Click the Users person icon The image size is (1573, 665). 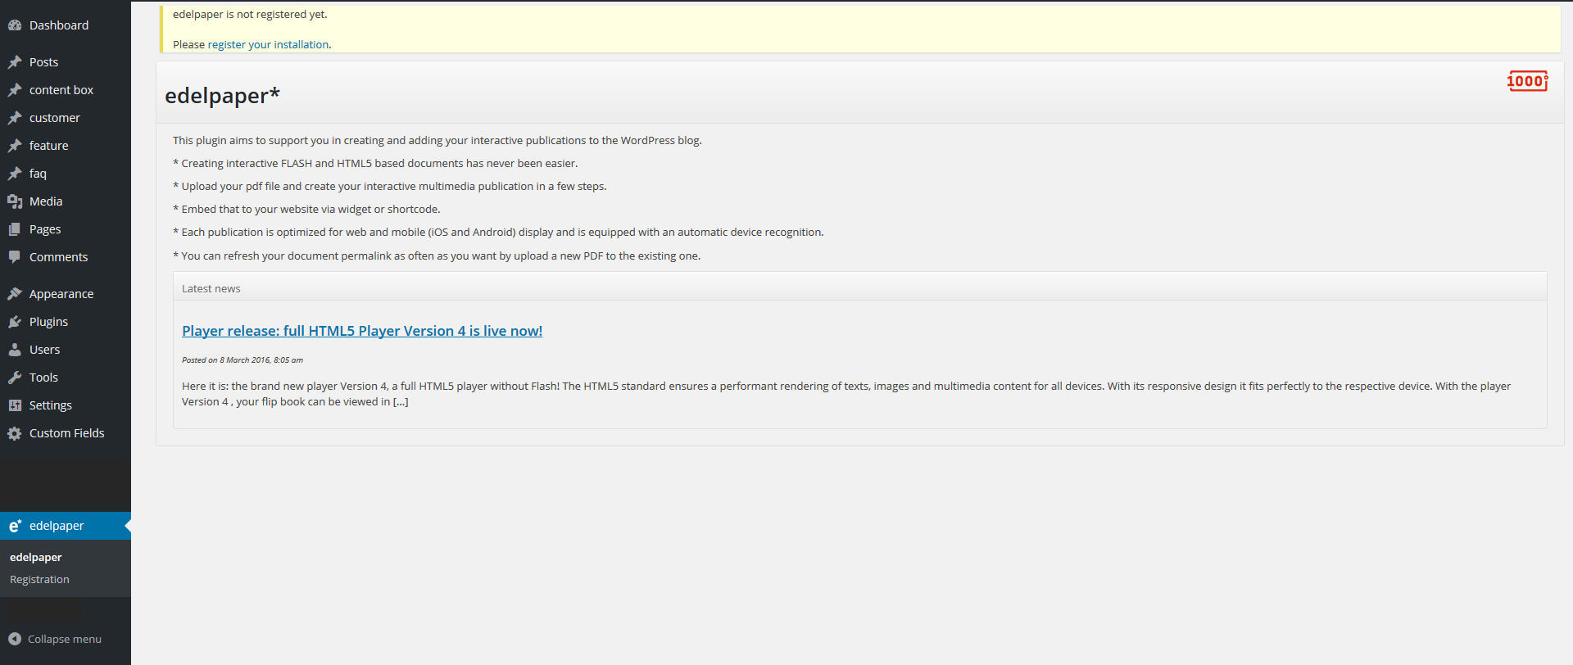pos(15,350)
